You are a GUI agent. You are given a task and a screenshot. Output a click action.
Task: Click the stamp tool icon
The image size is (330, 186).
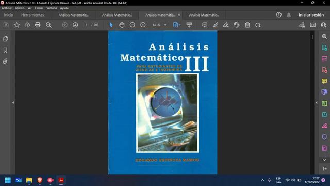click(237, 25)
